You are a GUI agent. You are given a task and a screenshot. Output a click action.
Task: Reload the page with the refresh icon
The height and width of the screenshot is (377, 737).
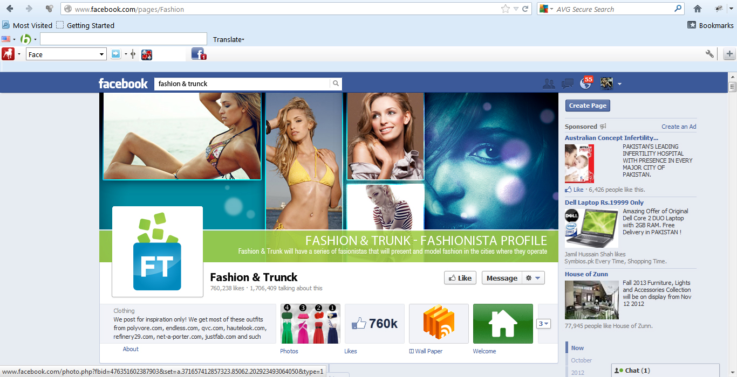(x=526, y=9)
